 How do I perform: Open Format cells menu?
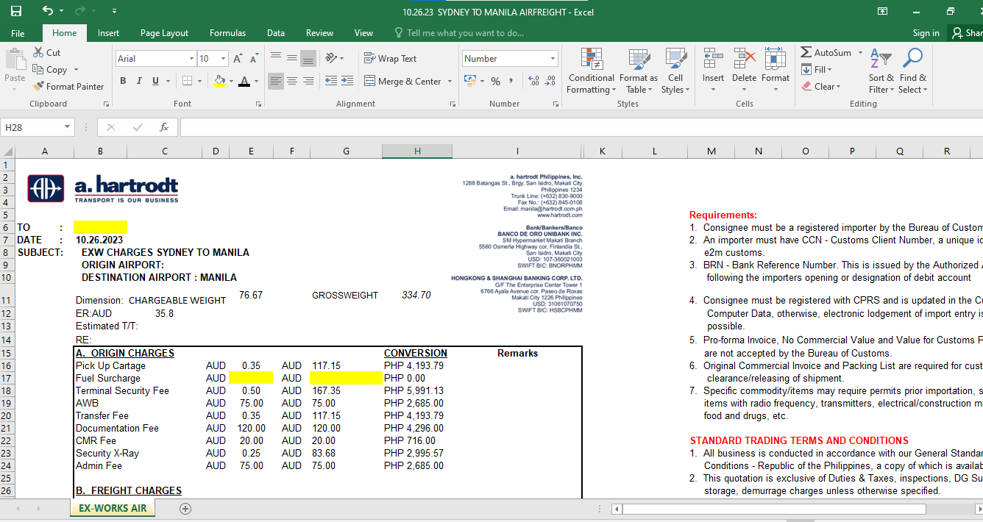pyautogui.click(x=776, y=71)
